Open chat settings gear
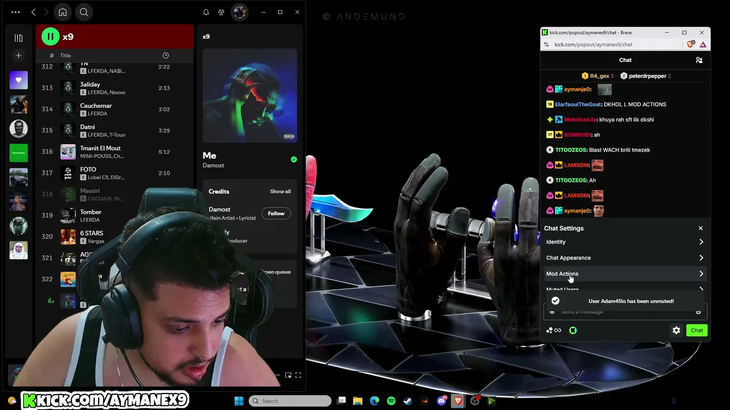 point(676,330)
